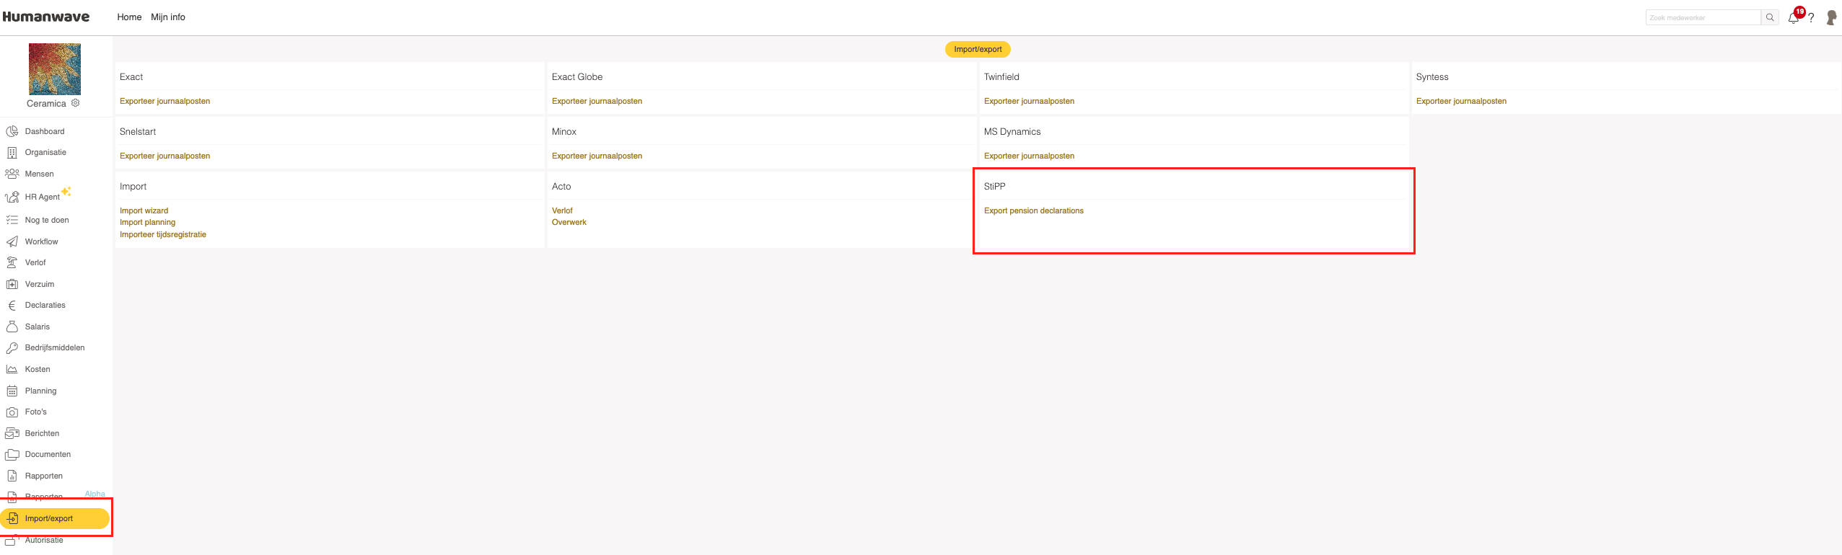Click the Salaris money bag icon
The image size is (1842, 555).
pos(12,327)
